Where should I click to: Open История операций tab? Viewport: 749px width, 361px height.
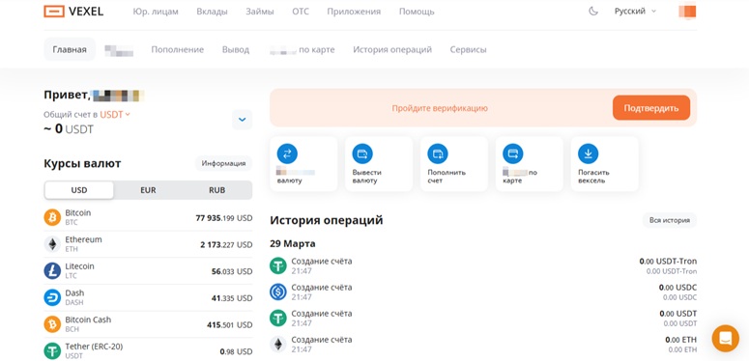click(392, 49)
